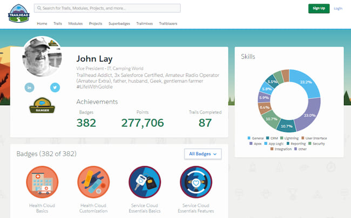The width and height of the screenshot is (351, 218).
Task: Open John Lay's LinkedIn profile icon
Action: (x=29, y=87)
